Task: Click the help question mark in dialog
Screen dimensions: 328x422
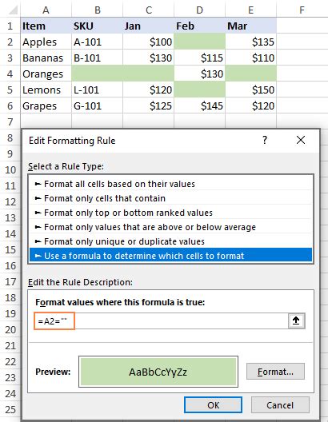Action: tap(265, 140)
